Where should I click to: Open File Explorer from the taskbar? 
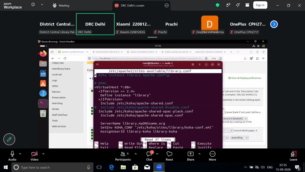click(123, 167)
